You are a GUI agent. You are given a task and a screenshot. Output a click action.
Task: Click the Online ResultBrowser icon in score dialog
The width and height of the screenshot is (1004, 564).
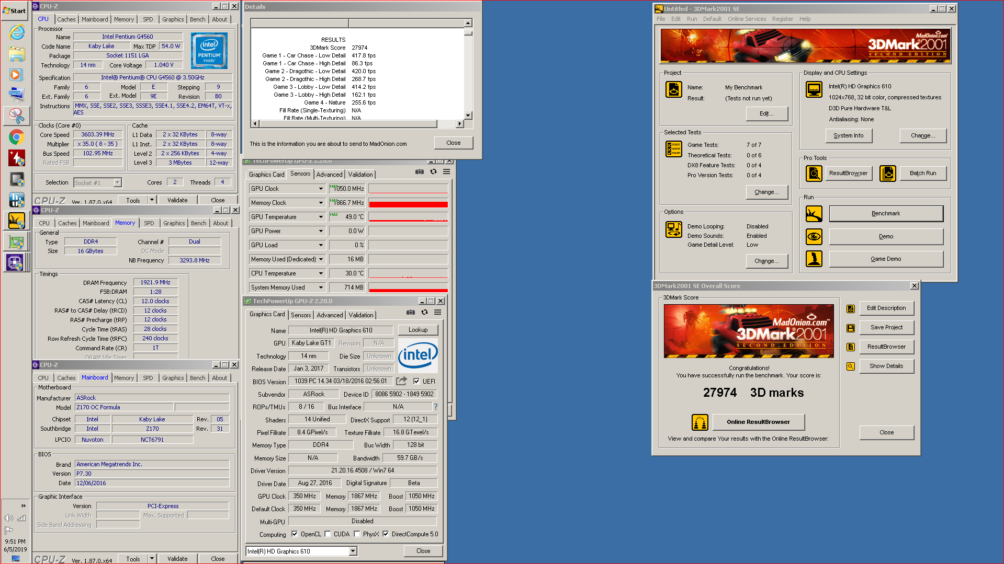point(700,422)
